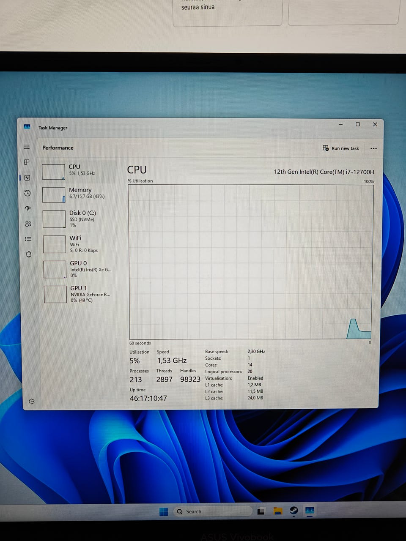Open the Services page icon
The height and width of the screenshot is (541, 406).
29,254
